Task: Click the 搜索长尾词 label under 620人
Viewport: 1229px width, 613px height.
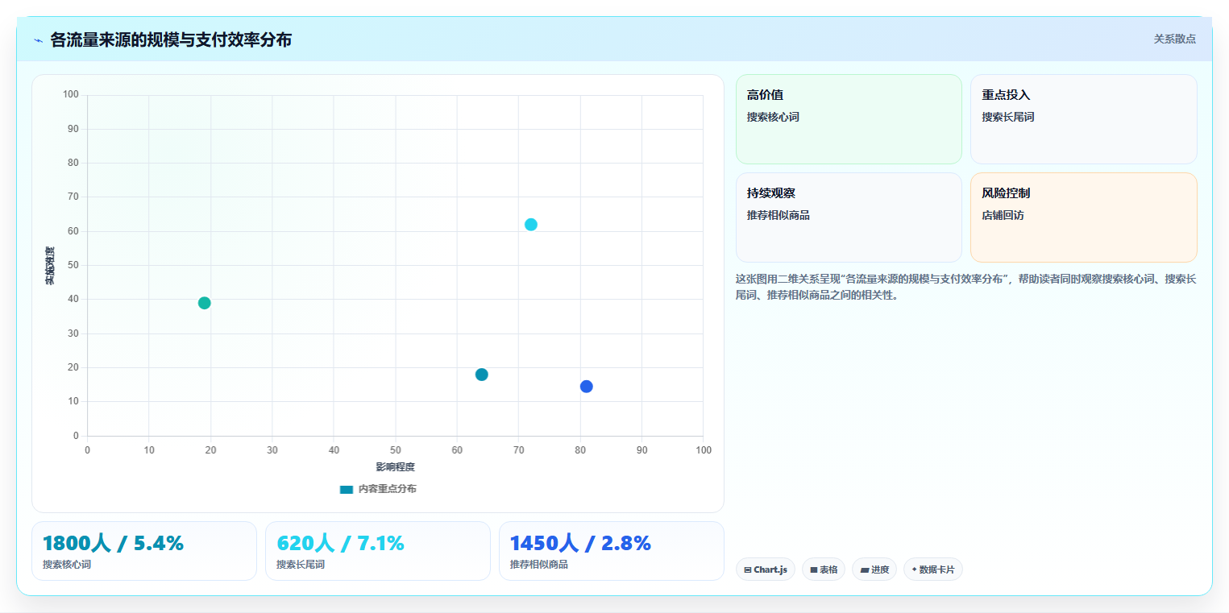Action: pyautogui.click(x=301, y=565)
